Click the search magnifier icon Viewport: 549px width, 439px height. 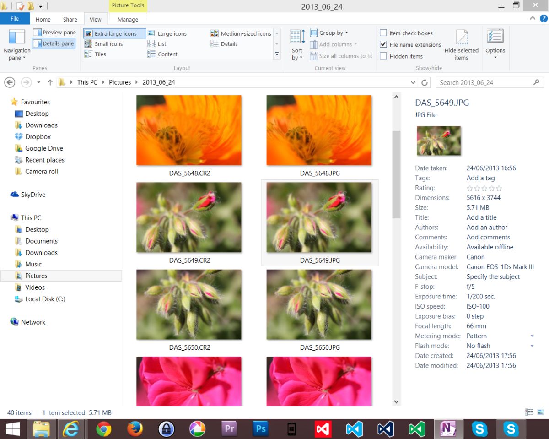click(x=536, y=82)
